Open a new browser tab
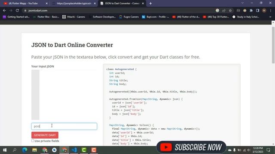This screenshot has width=275, height=154. point(150,3)
